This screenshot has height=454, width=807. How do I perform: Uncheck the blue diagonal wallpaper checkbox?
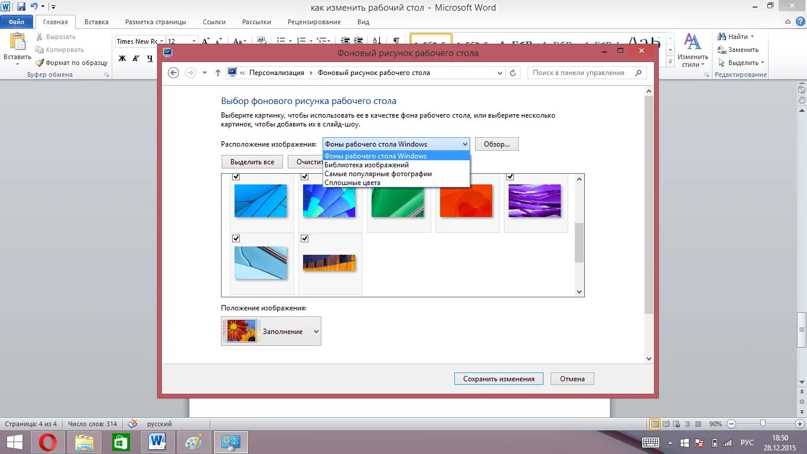[236, 177]
